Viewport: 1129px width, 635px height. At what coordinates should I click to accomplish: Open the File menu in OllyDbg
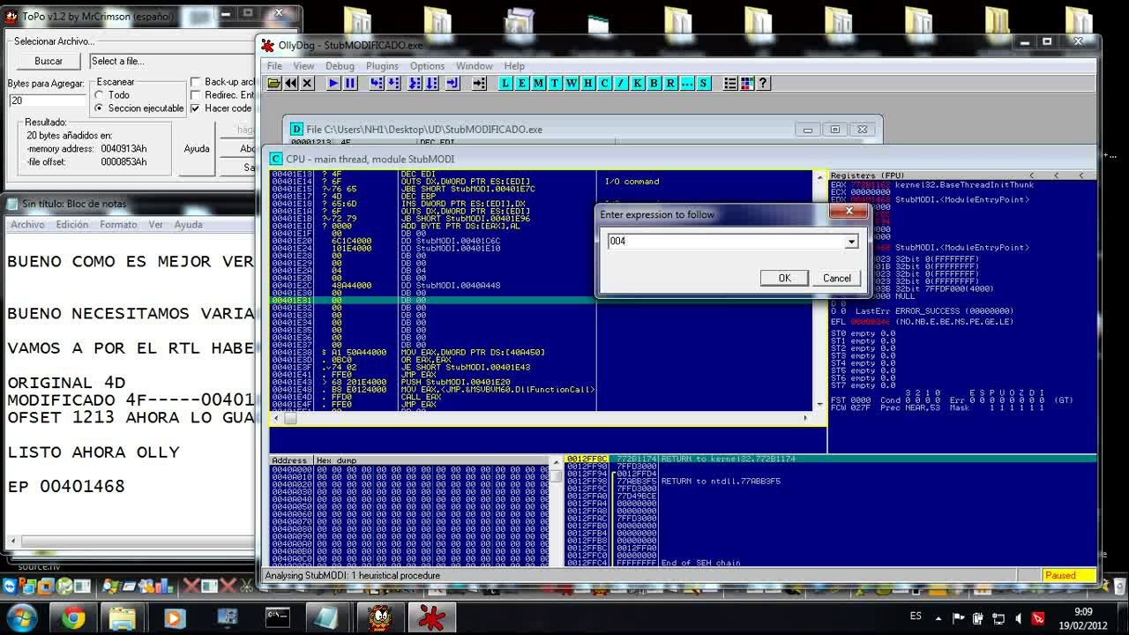pos(275,66)
